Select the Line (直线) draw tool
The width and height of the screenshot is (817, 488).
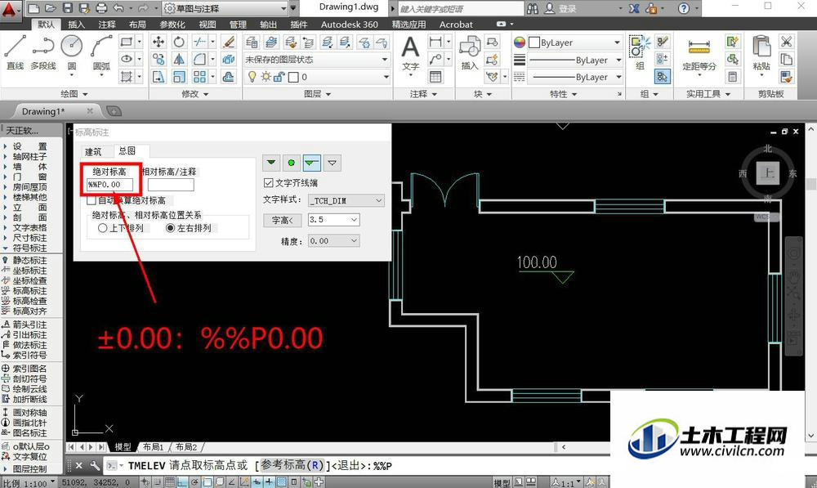click(15, 51)
